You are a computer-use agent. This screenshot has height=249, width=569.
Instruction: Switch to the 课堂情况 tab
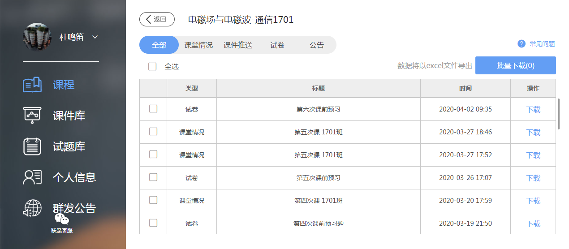point(198,45)
